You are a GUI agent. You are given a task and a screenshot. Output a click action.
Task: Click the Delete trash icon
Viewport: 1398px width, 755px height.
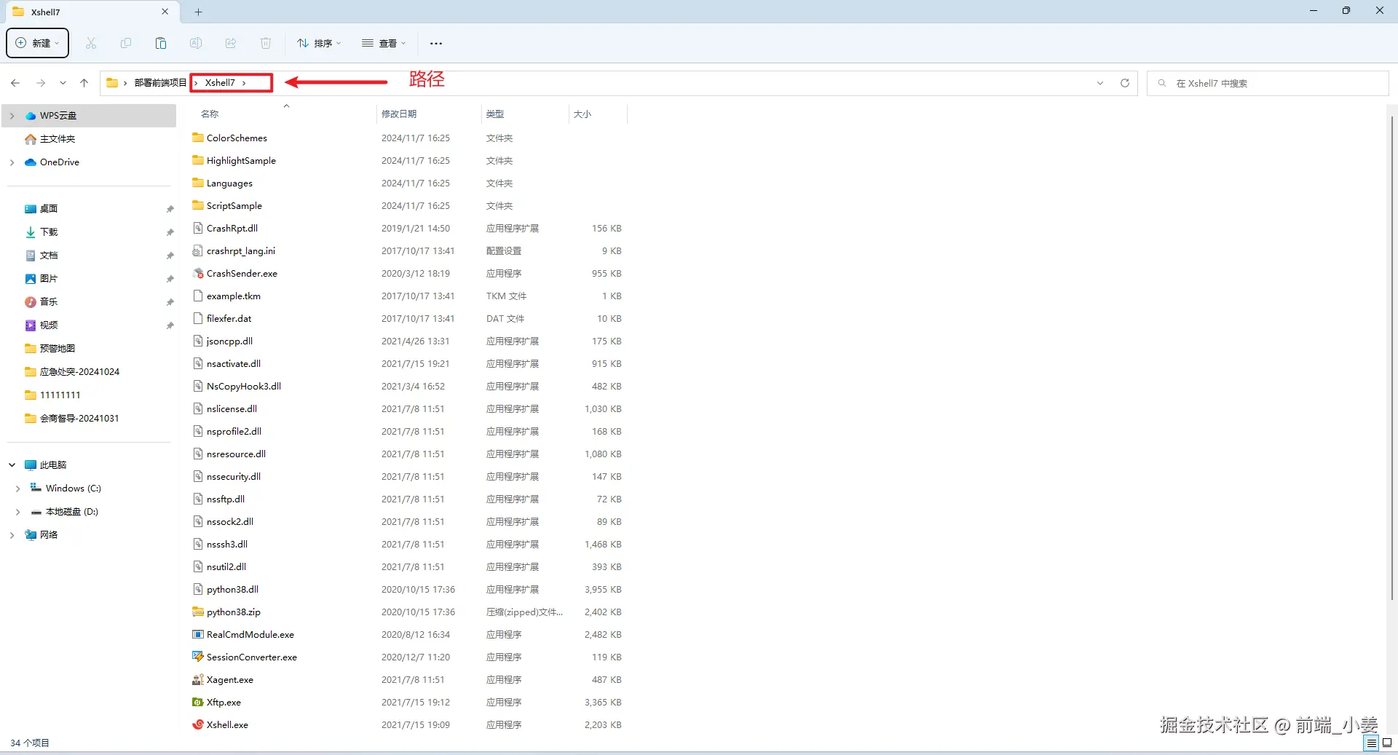[x=266, y=43]
